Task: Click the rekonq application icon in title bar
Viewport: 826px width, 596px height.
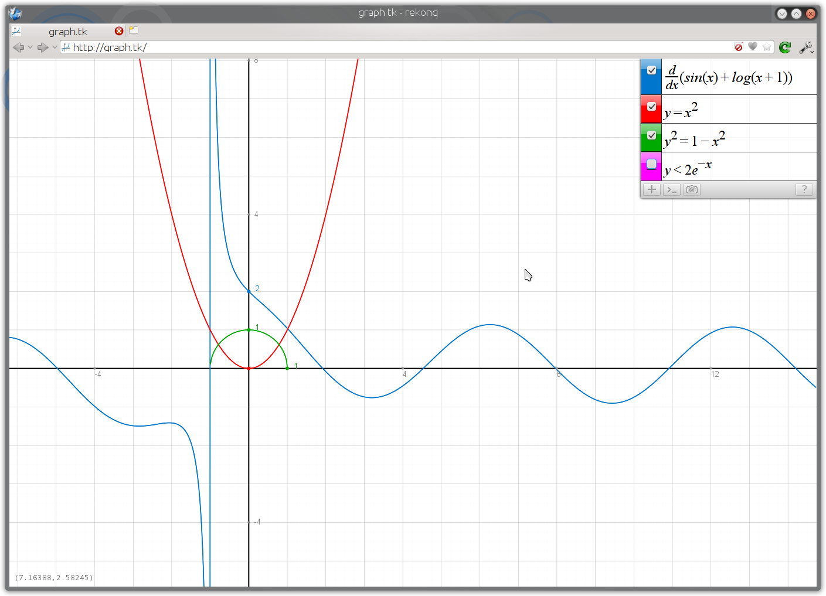Action: 15,13
